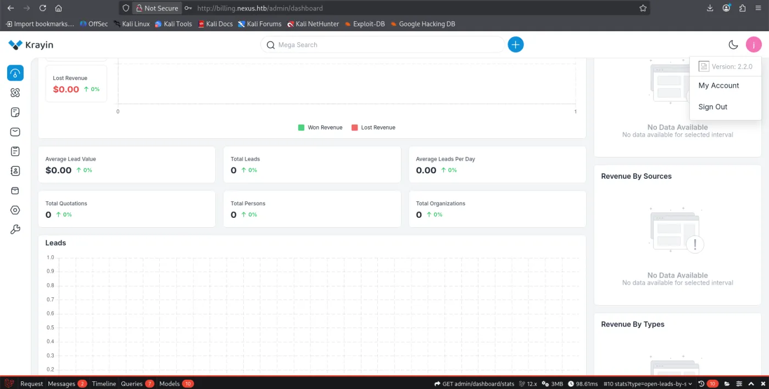The height and width of the screenshot is (389, 769).
Task: Focus the Mega Search field
Action: 382,45
